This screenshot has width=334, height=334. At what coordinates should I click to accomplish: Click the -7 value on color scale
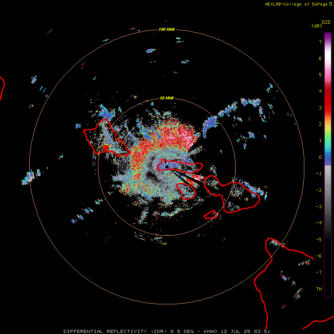[x=319, y=272]
